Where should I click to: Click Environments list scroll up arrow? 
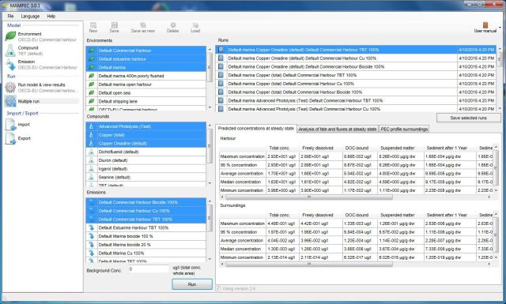coord(210,49)
